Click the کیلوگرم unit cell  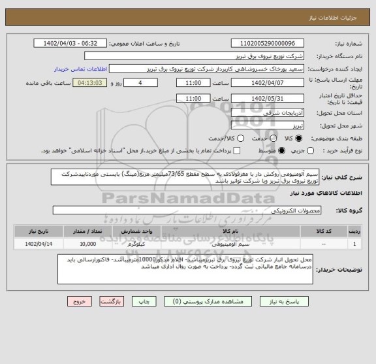click(136, 244)
